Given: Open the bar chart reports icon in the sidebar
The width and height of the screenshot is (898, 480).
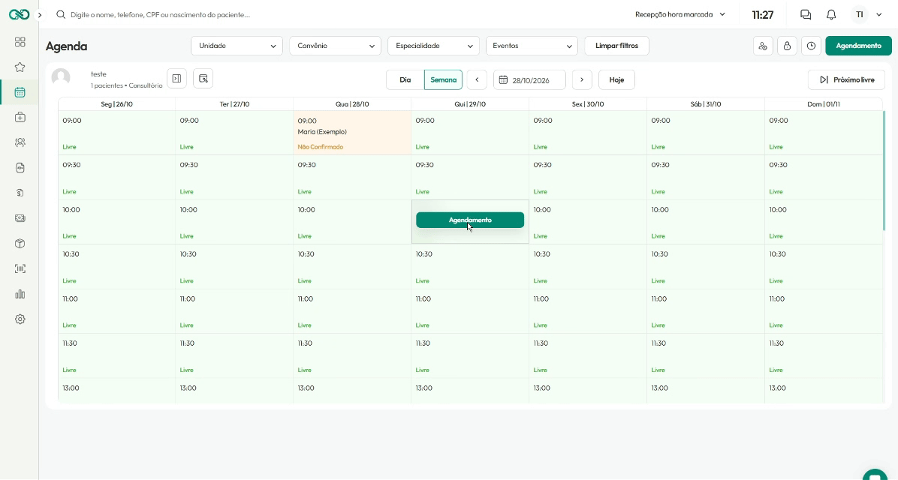Looking at the screenshot, I should pos(20,294).
